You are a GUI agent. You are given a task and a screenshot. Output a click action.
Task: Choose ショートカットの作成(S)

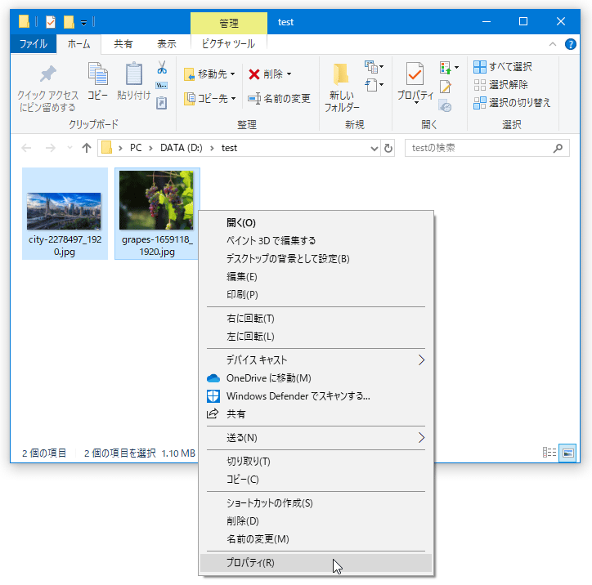316,503
